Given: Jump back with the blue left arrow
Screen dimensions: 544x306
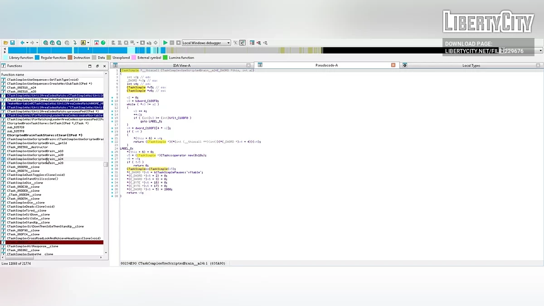Looking at the screenshot, I should (22, 43).
